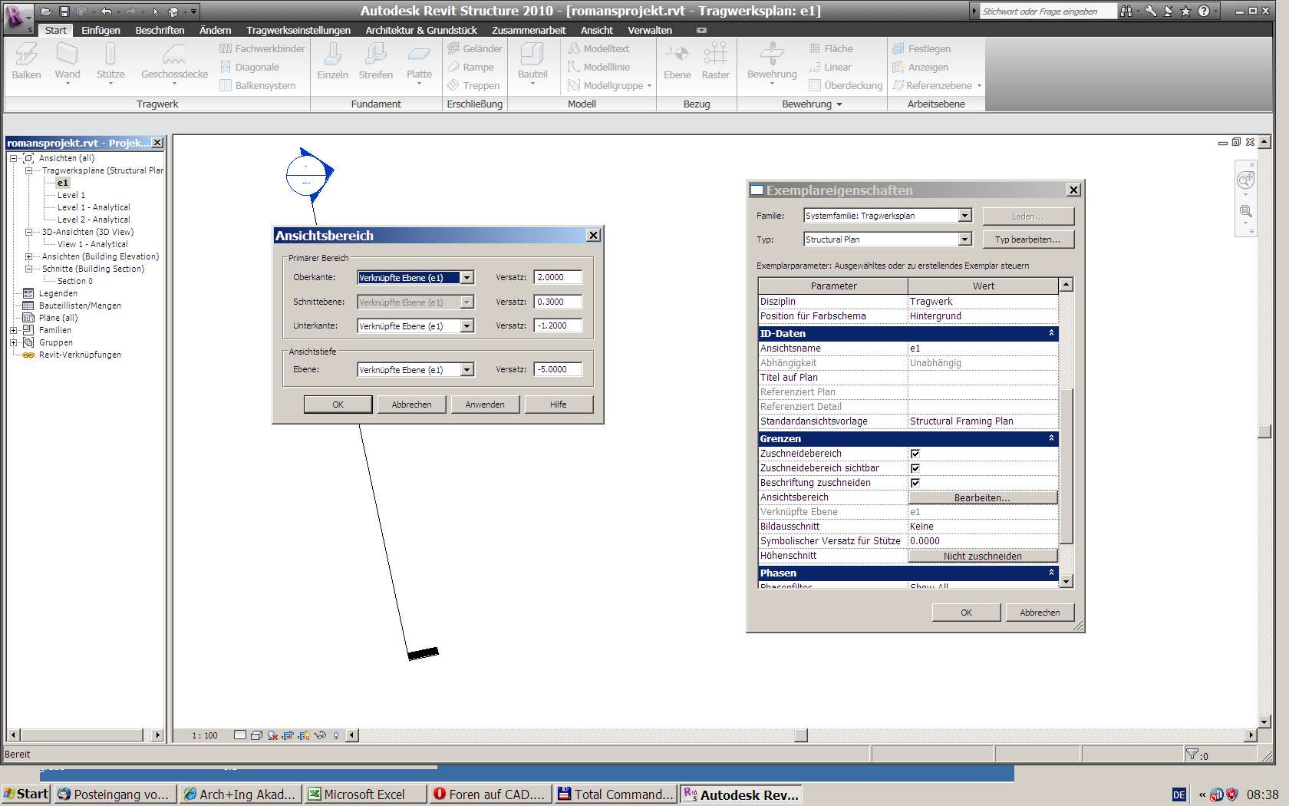This screenshot has width=1289, height=806.
Task: Select the Stütze column tool
Action: (110, 61)
